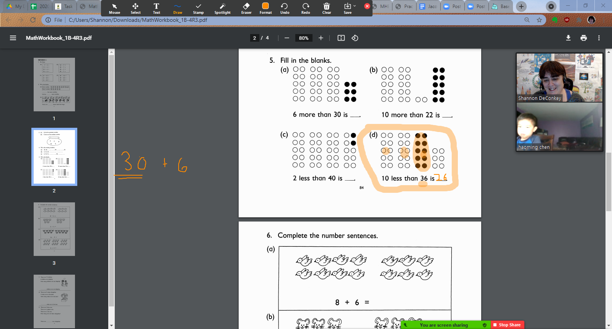Open the orange Format color option
Screen dimensions: 612x329
click(265, 8)
